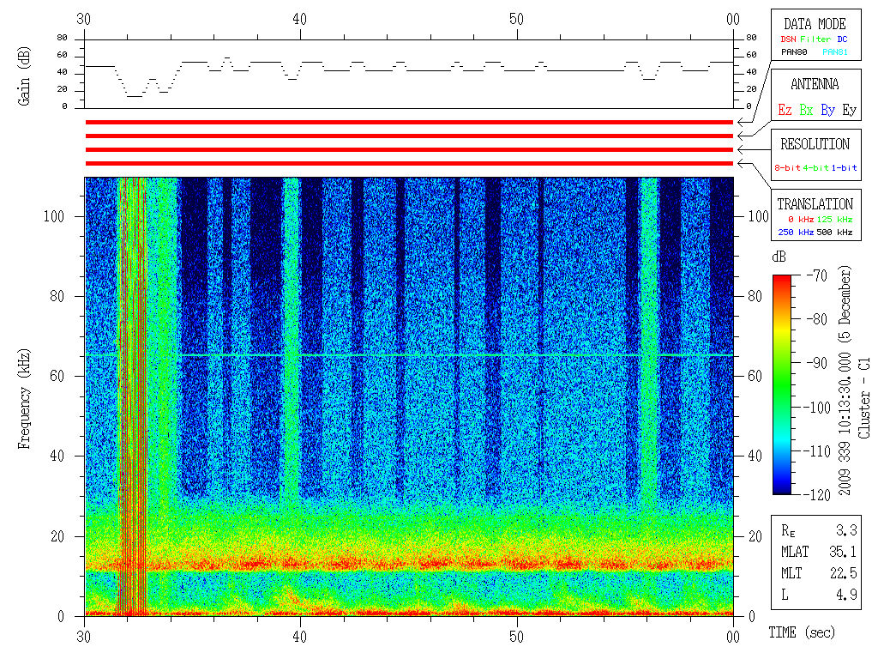Select the green Filter label
This screenshot has width=878, height=659.
point(815,39)
